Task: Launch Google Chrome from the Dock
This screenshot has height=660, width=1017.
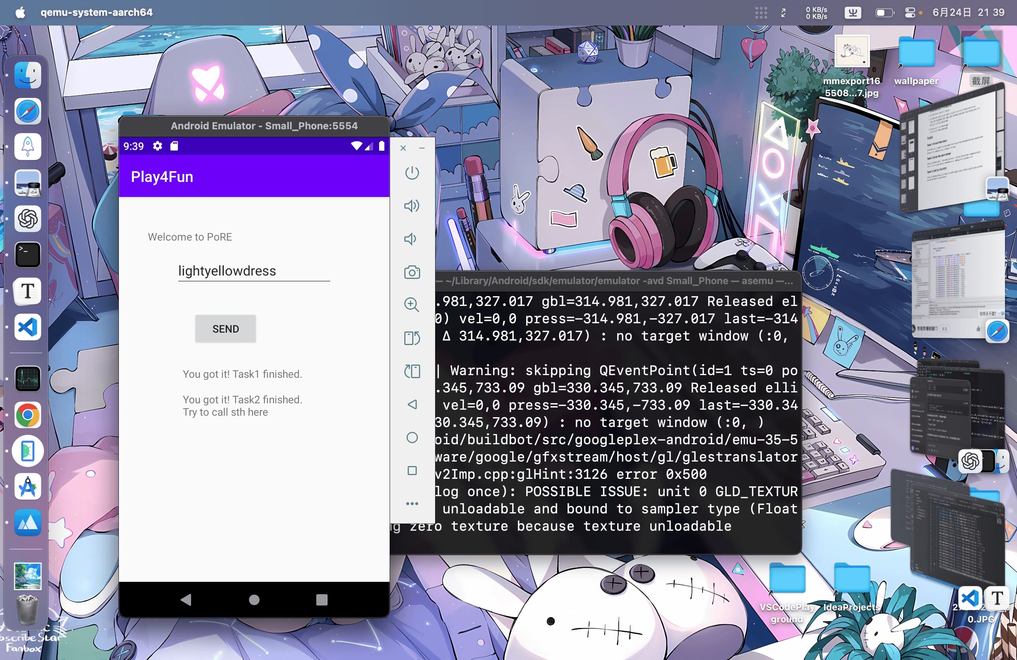Action: tap(28, 415)
